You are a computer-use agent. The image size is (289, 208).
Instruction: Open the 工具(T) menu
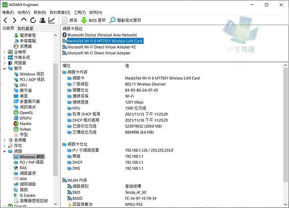point(79,12)
